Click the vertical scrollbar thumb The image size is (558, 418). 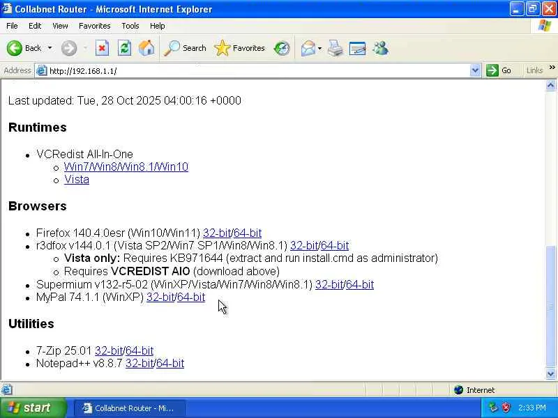pyautogui.click(x=550, y=307)
